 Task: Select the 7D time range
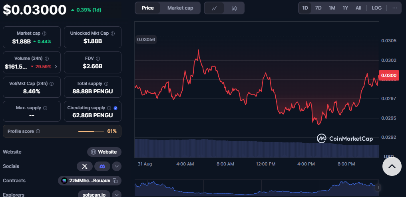(x=318, y=8)
